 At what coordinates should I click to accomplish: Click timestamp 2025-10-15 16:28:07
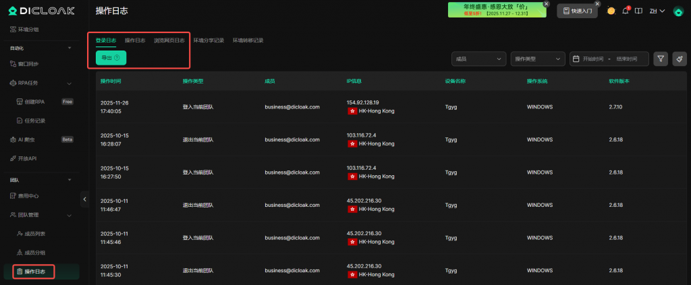click(114, 139)
